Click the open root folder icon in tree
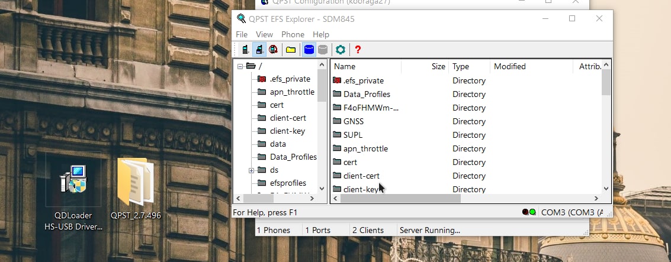The width and height of the screenshot is (671, 262). 251,66
